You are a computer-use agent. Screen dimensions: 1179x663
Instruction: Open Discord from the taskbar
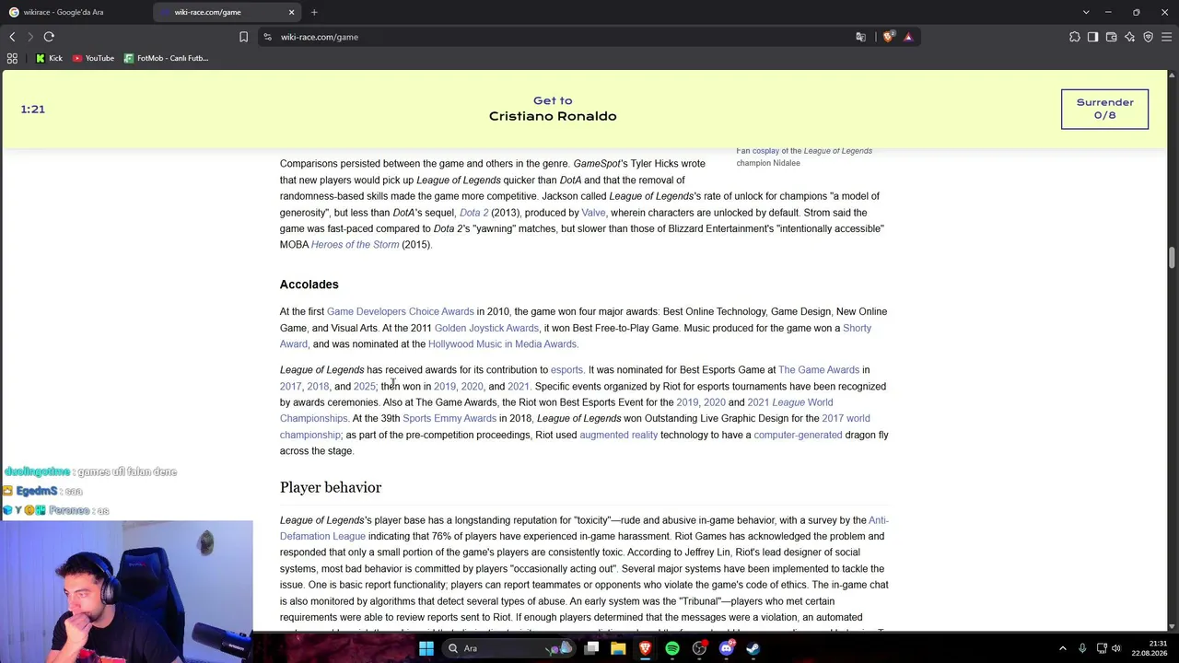726,648
